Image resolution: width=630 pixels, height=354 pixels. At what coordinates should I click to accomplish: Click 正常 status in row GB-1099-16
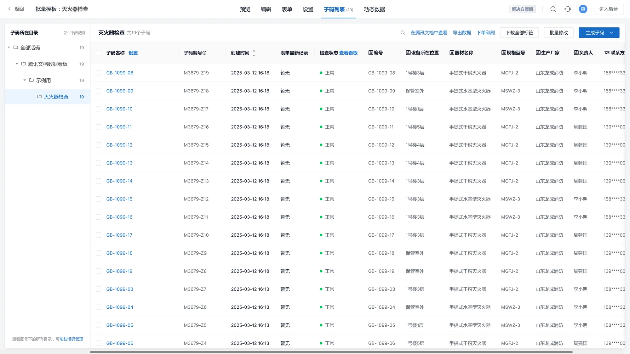coord(329,217)
